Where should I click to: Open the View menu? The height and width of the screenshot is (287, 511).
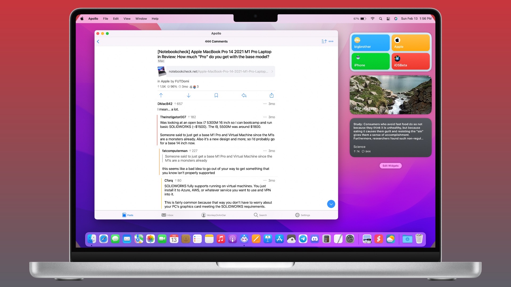(x=127, y=19)
